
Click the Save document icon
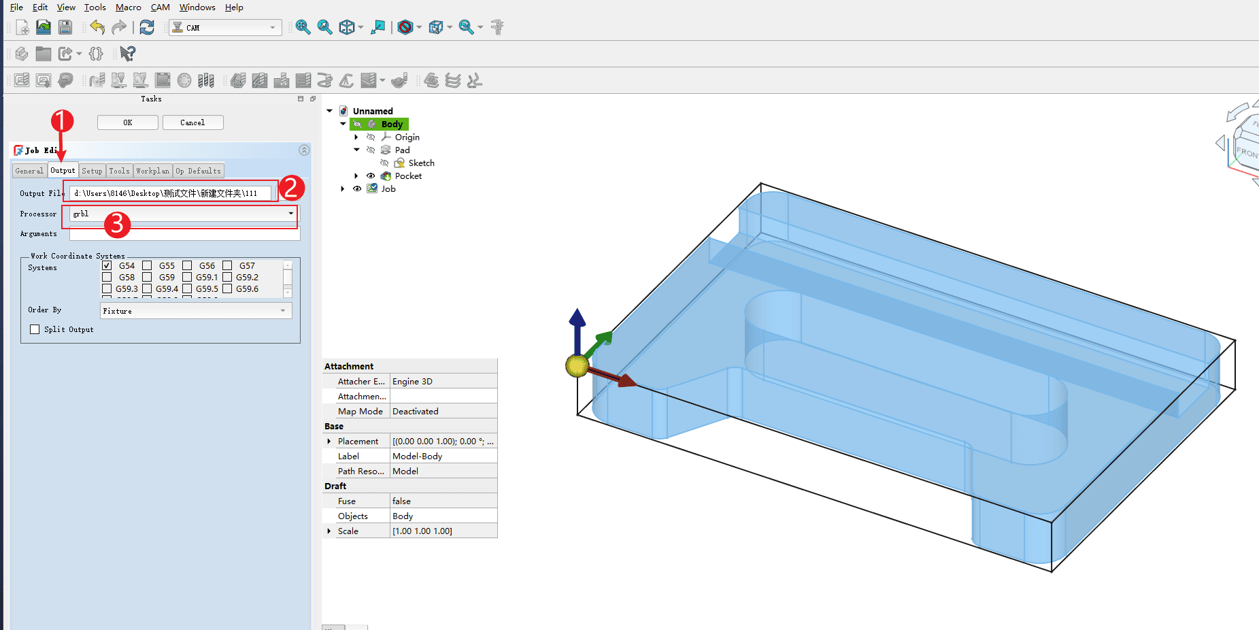65,27
